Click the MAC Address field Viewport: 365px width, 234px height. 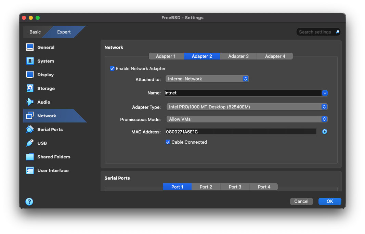[241, 132]
